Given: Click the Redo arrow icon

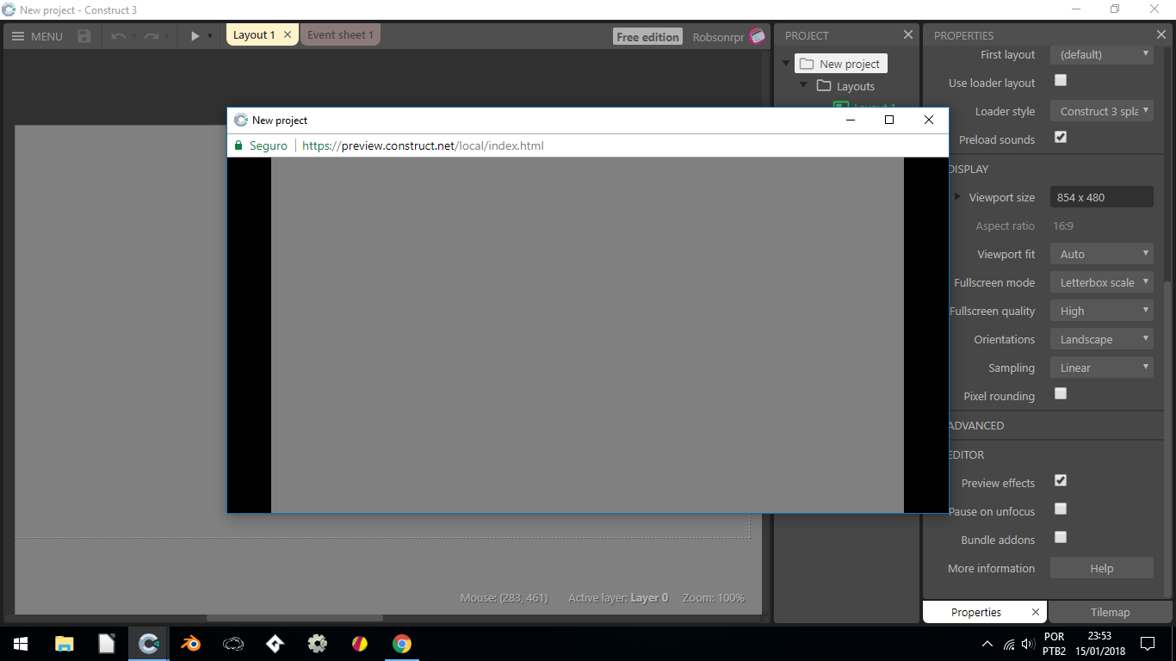Looking at the screenshot, I should click(x=152, y=36).
